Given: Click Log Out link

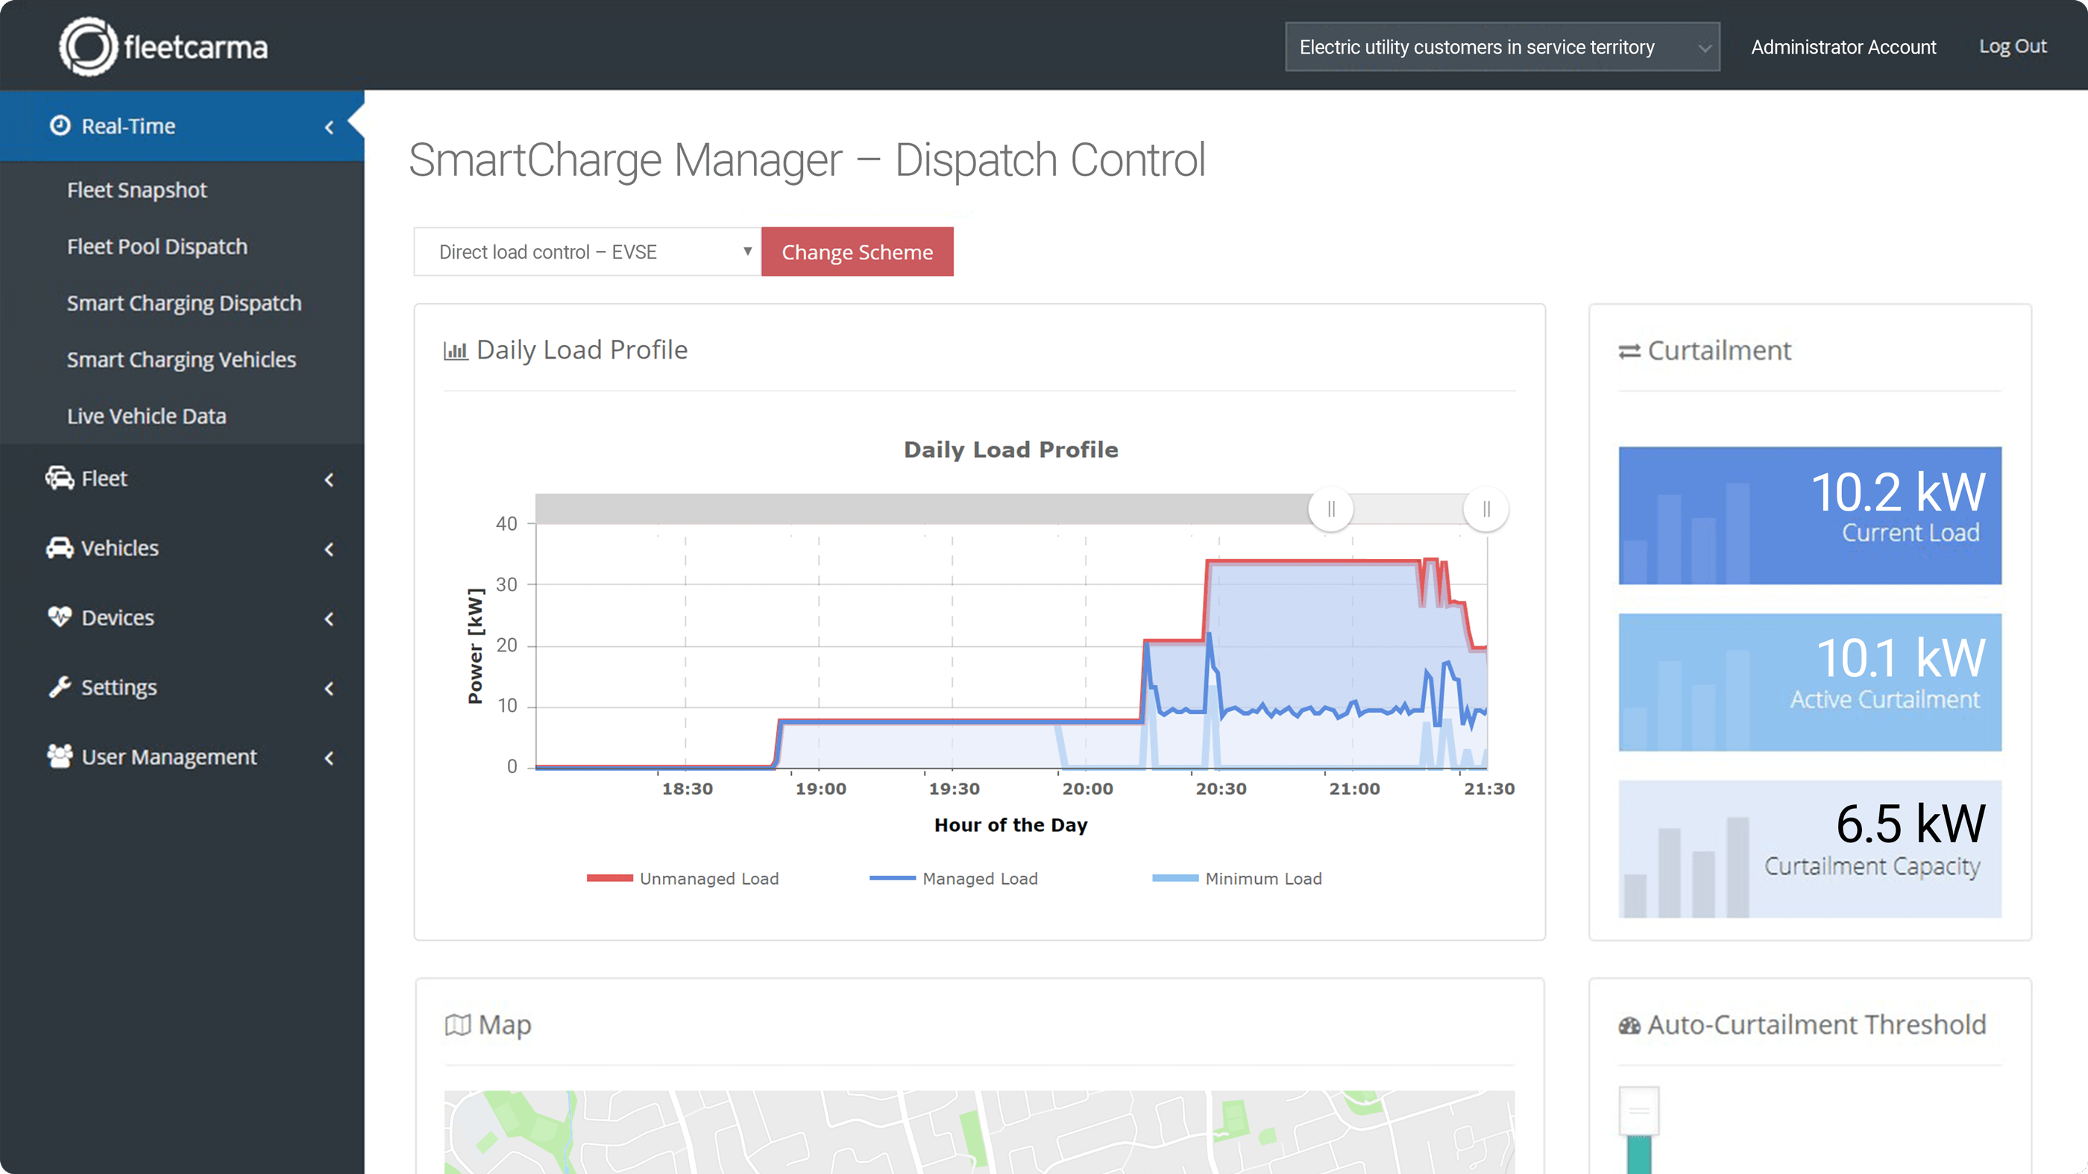Looking at the screenshot, I should click(x=2013, y=46).
